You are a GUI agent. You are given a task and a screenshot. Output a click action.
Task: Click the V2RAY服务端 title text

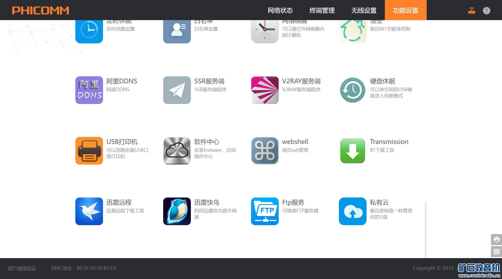click(301, 81)
